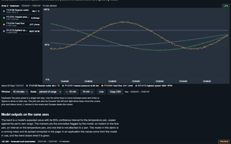This screenshot has height=144, width=231.
Task: Click the 6.36 bar value in the pens panel
Action: (35, 18)
